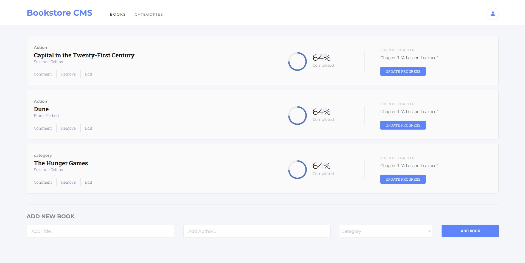Focus the Add Title input field

[100, 231]
